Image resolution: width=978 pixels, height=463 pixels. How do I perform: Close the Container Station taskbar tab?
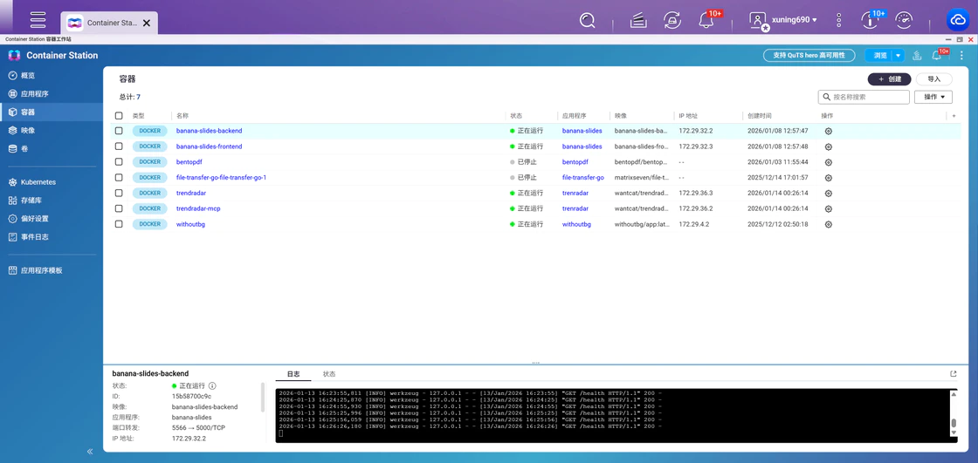tap(147, 23)
